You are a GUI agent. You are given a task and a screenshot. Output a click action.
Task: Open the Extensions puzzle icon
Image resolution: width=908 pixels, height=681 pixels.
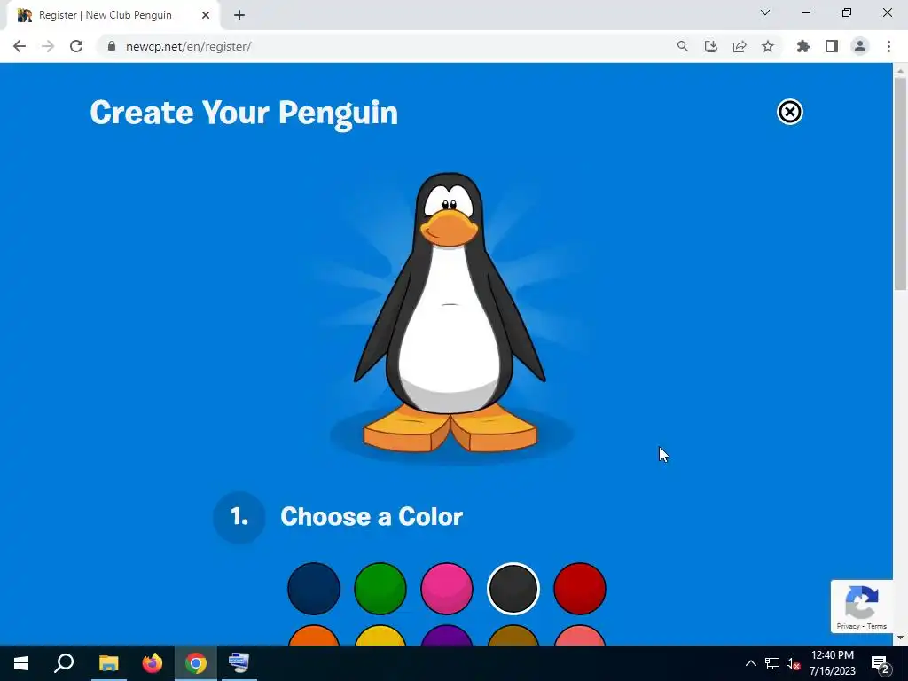click(x=803, y=46)
